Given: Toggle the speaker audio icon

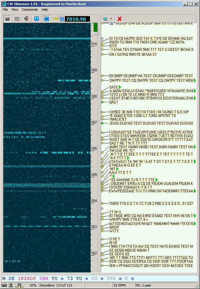Looking at the screenshot, I should tap(27, 19).
